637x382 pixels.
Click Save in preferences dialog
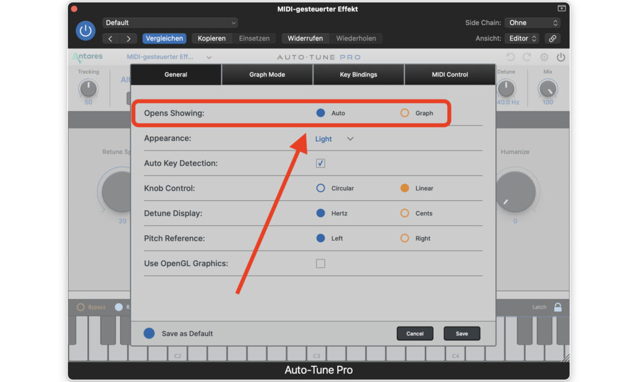[x=462, y=333]
